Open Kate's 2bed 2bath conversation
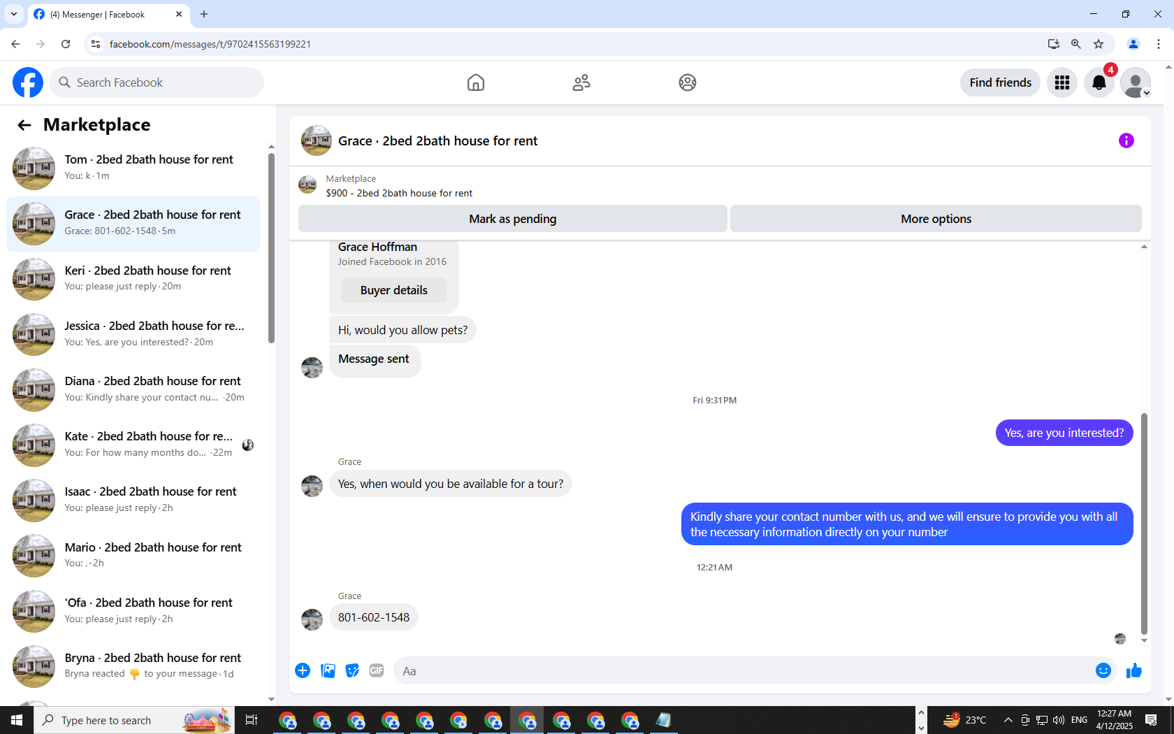The width and height of the screenshot is (1174, 734). 133,445
